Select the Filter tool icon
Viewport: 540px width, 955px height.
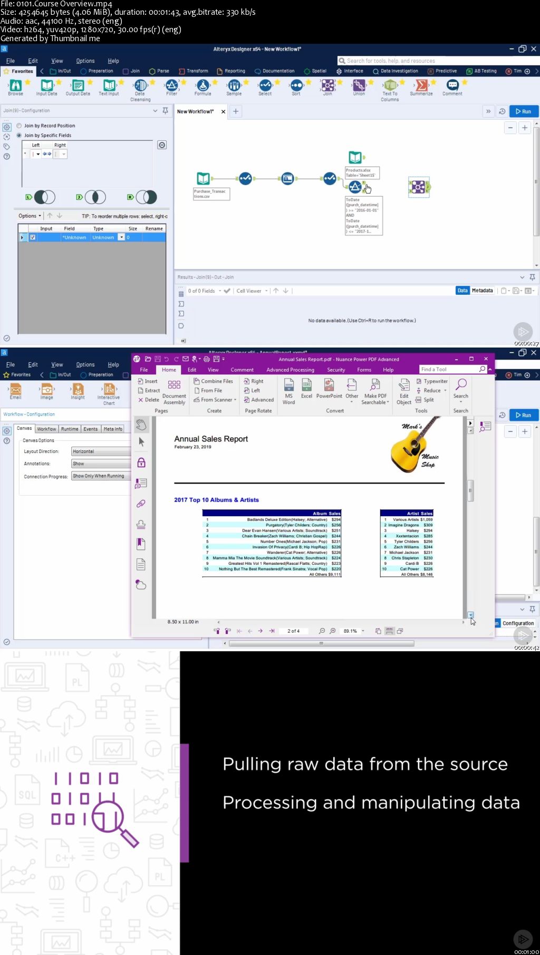tap(171, 85)
